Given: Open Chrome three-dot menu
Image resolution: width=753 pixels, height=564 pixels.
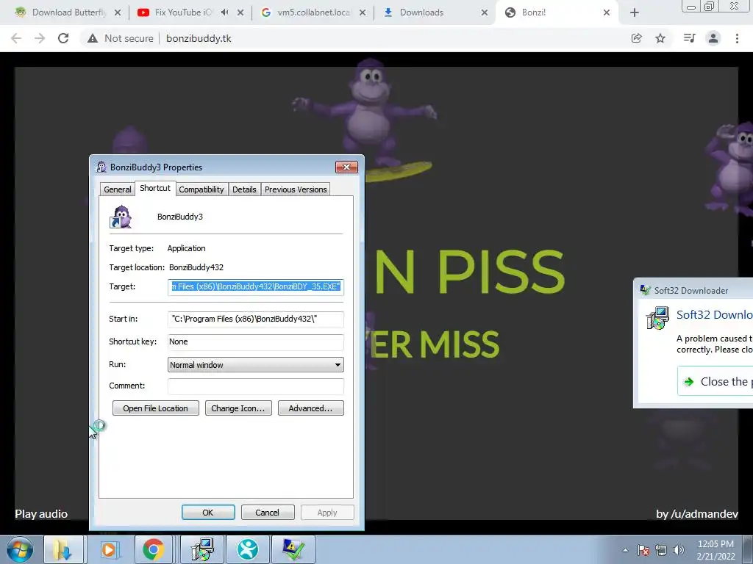Looking at the screenshot, I should [x=737, y=38].
